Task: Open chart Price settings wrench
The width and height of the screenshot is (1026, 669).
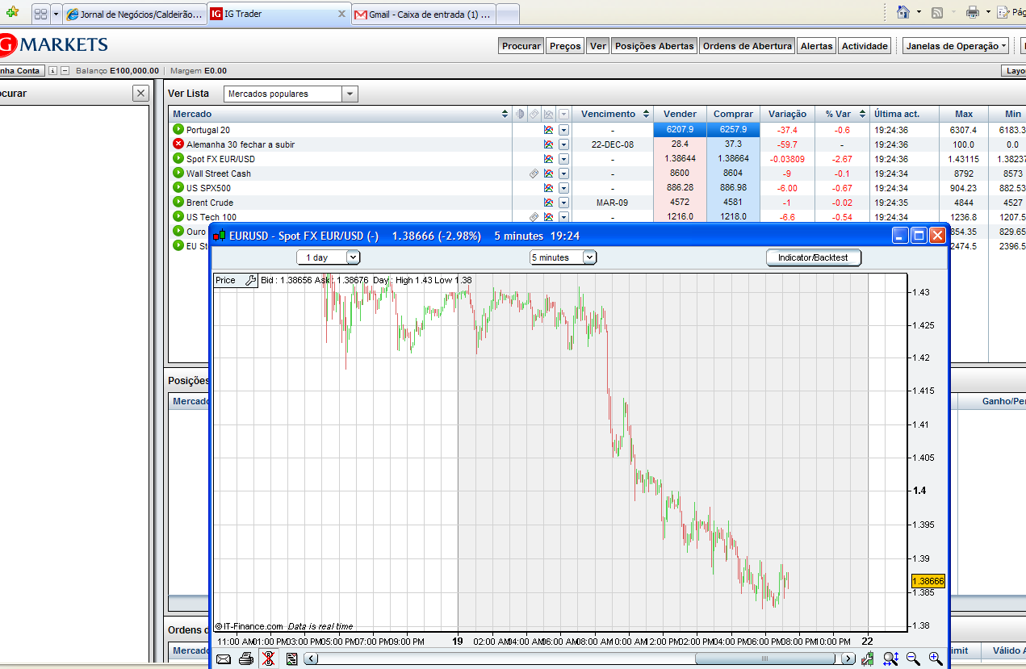Action: tap(250, 280)
